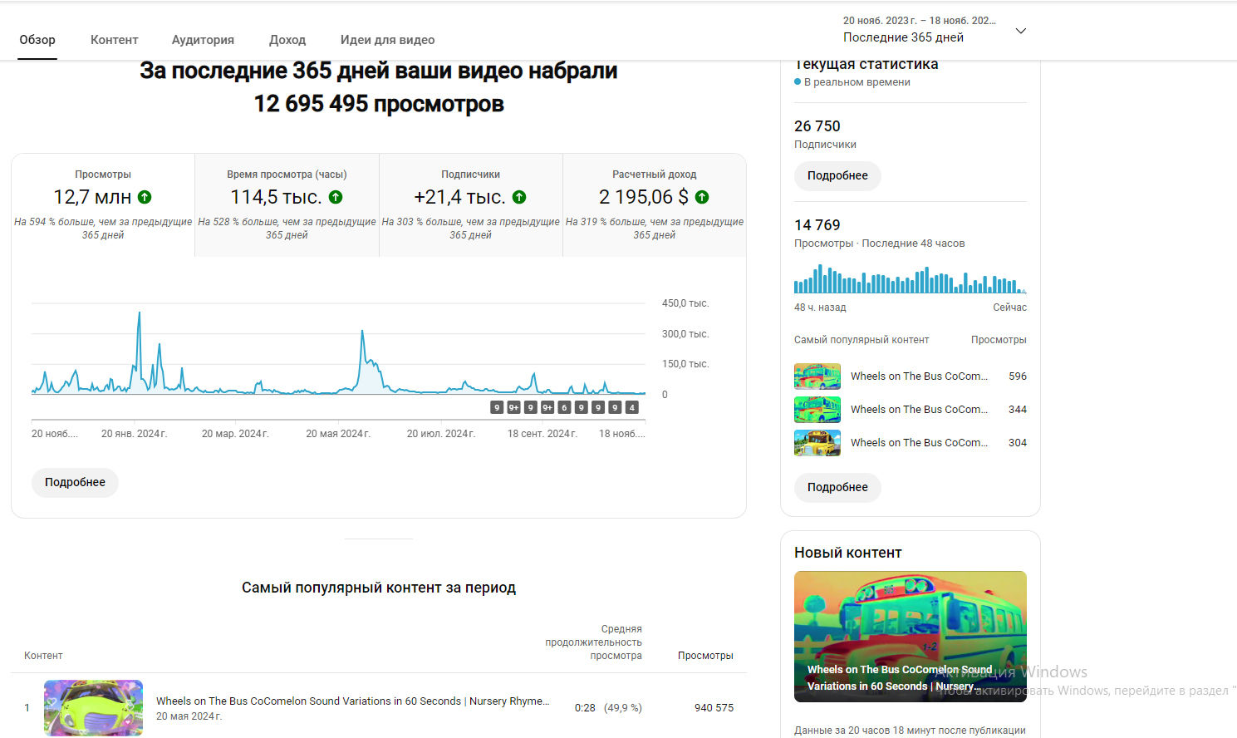Screen dimensions: 1237x738
Task: Click the 0:28 (49,9 %) average duration value
Action: [x=608, y=708]
